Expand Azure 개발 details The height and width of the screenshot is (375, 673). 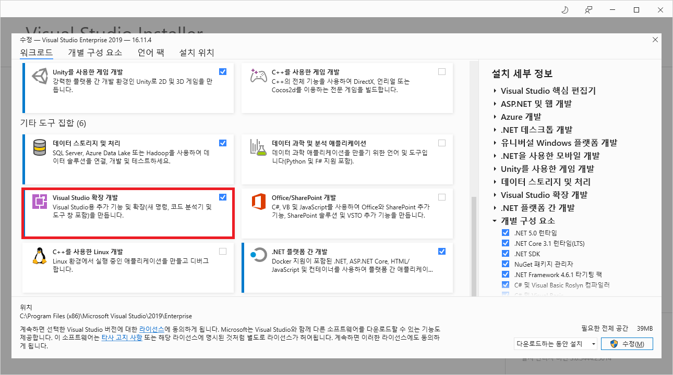coord(495,117)
